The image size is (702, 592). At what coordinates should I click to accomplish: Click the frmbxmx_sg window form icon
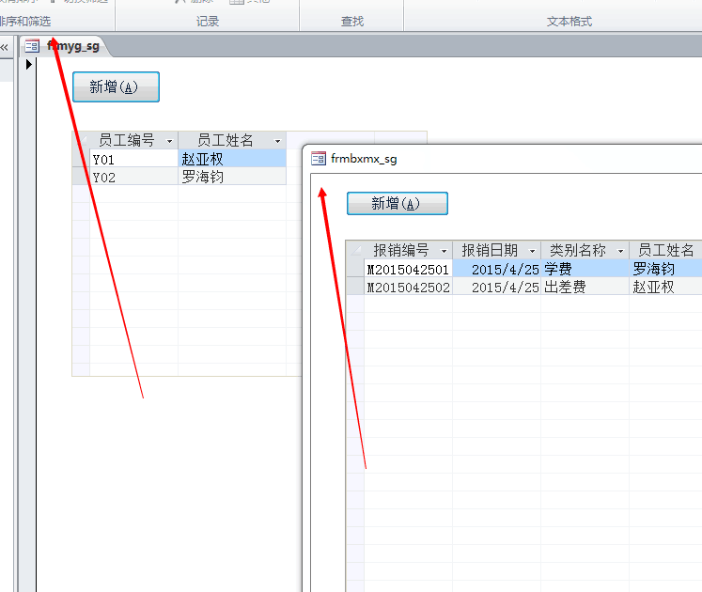click(319, 159)
